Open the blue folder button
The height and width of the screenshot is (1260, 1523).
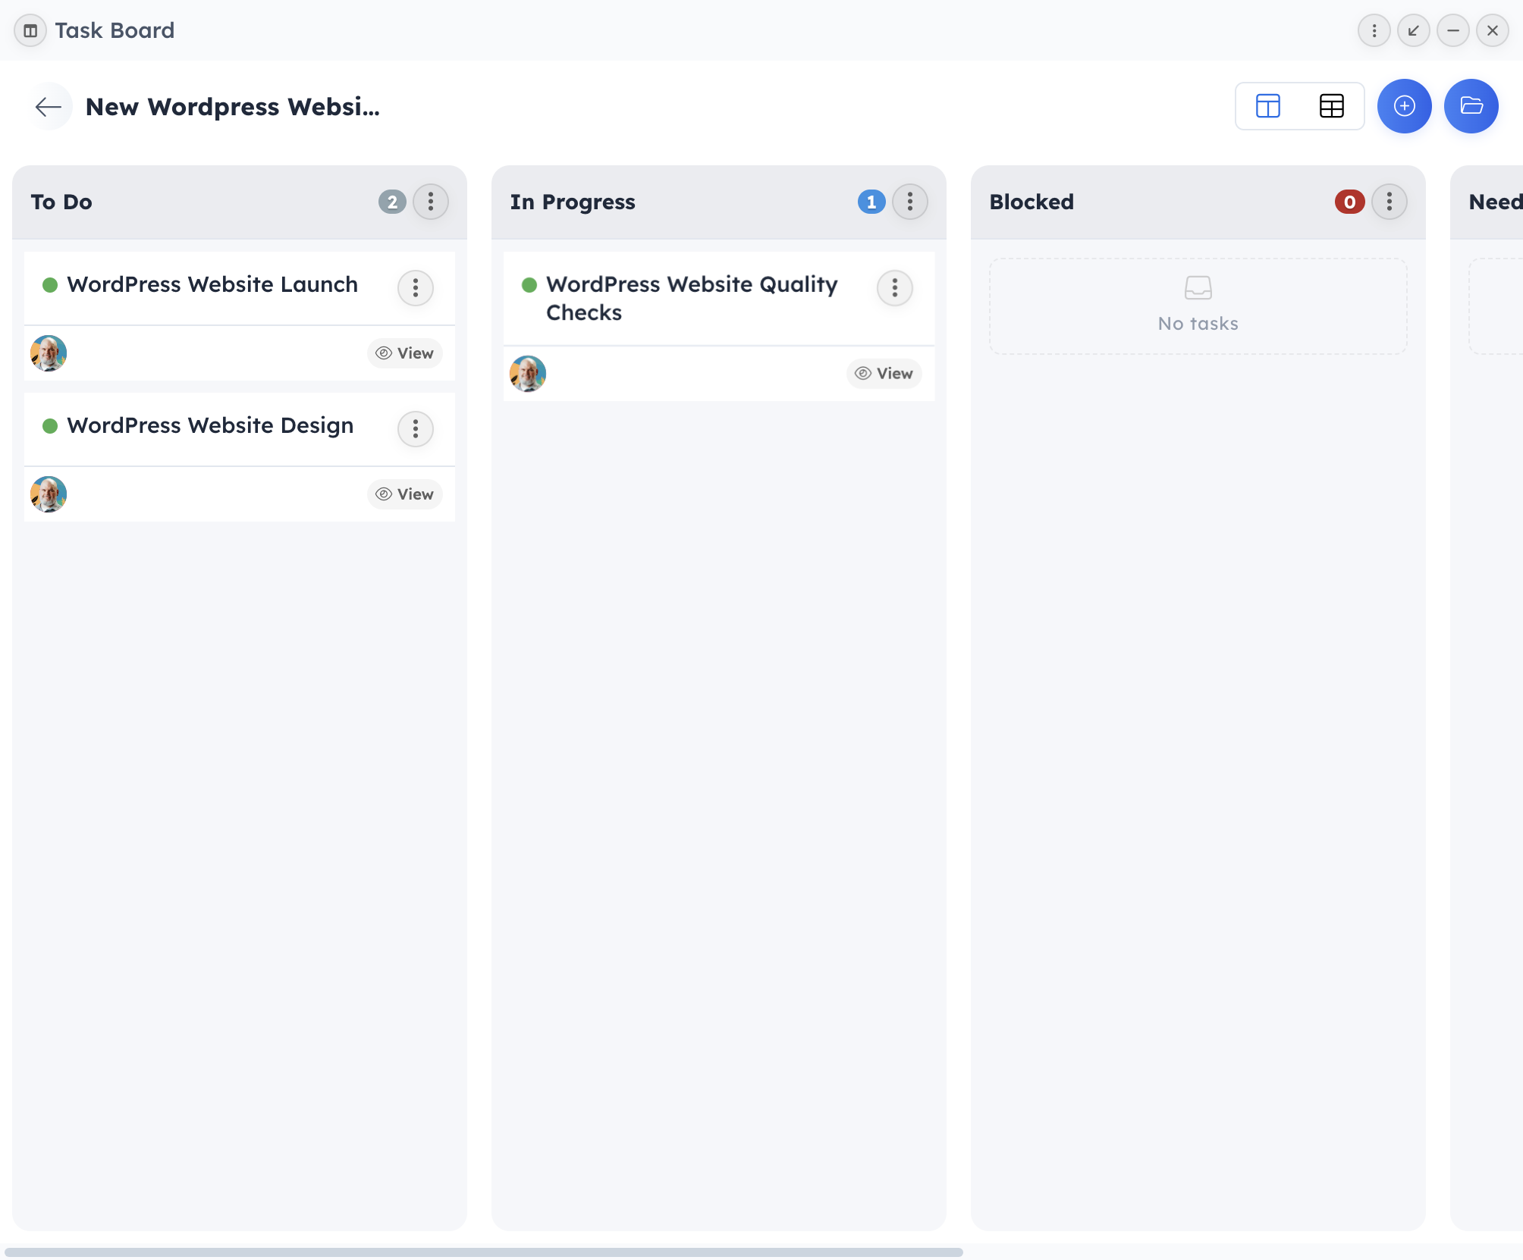1471,106
